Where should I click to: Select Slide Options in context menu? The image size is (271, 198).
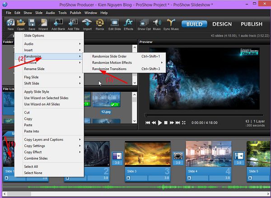point(49,36)
